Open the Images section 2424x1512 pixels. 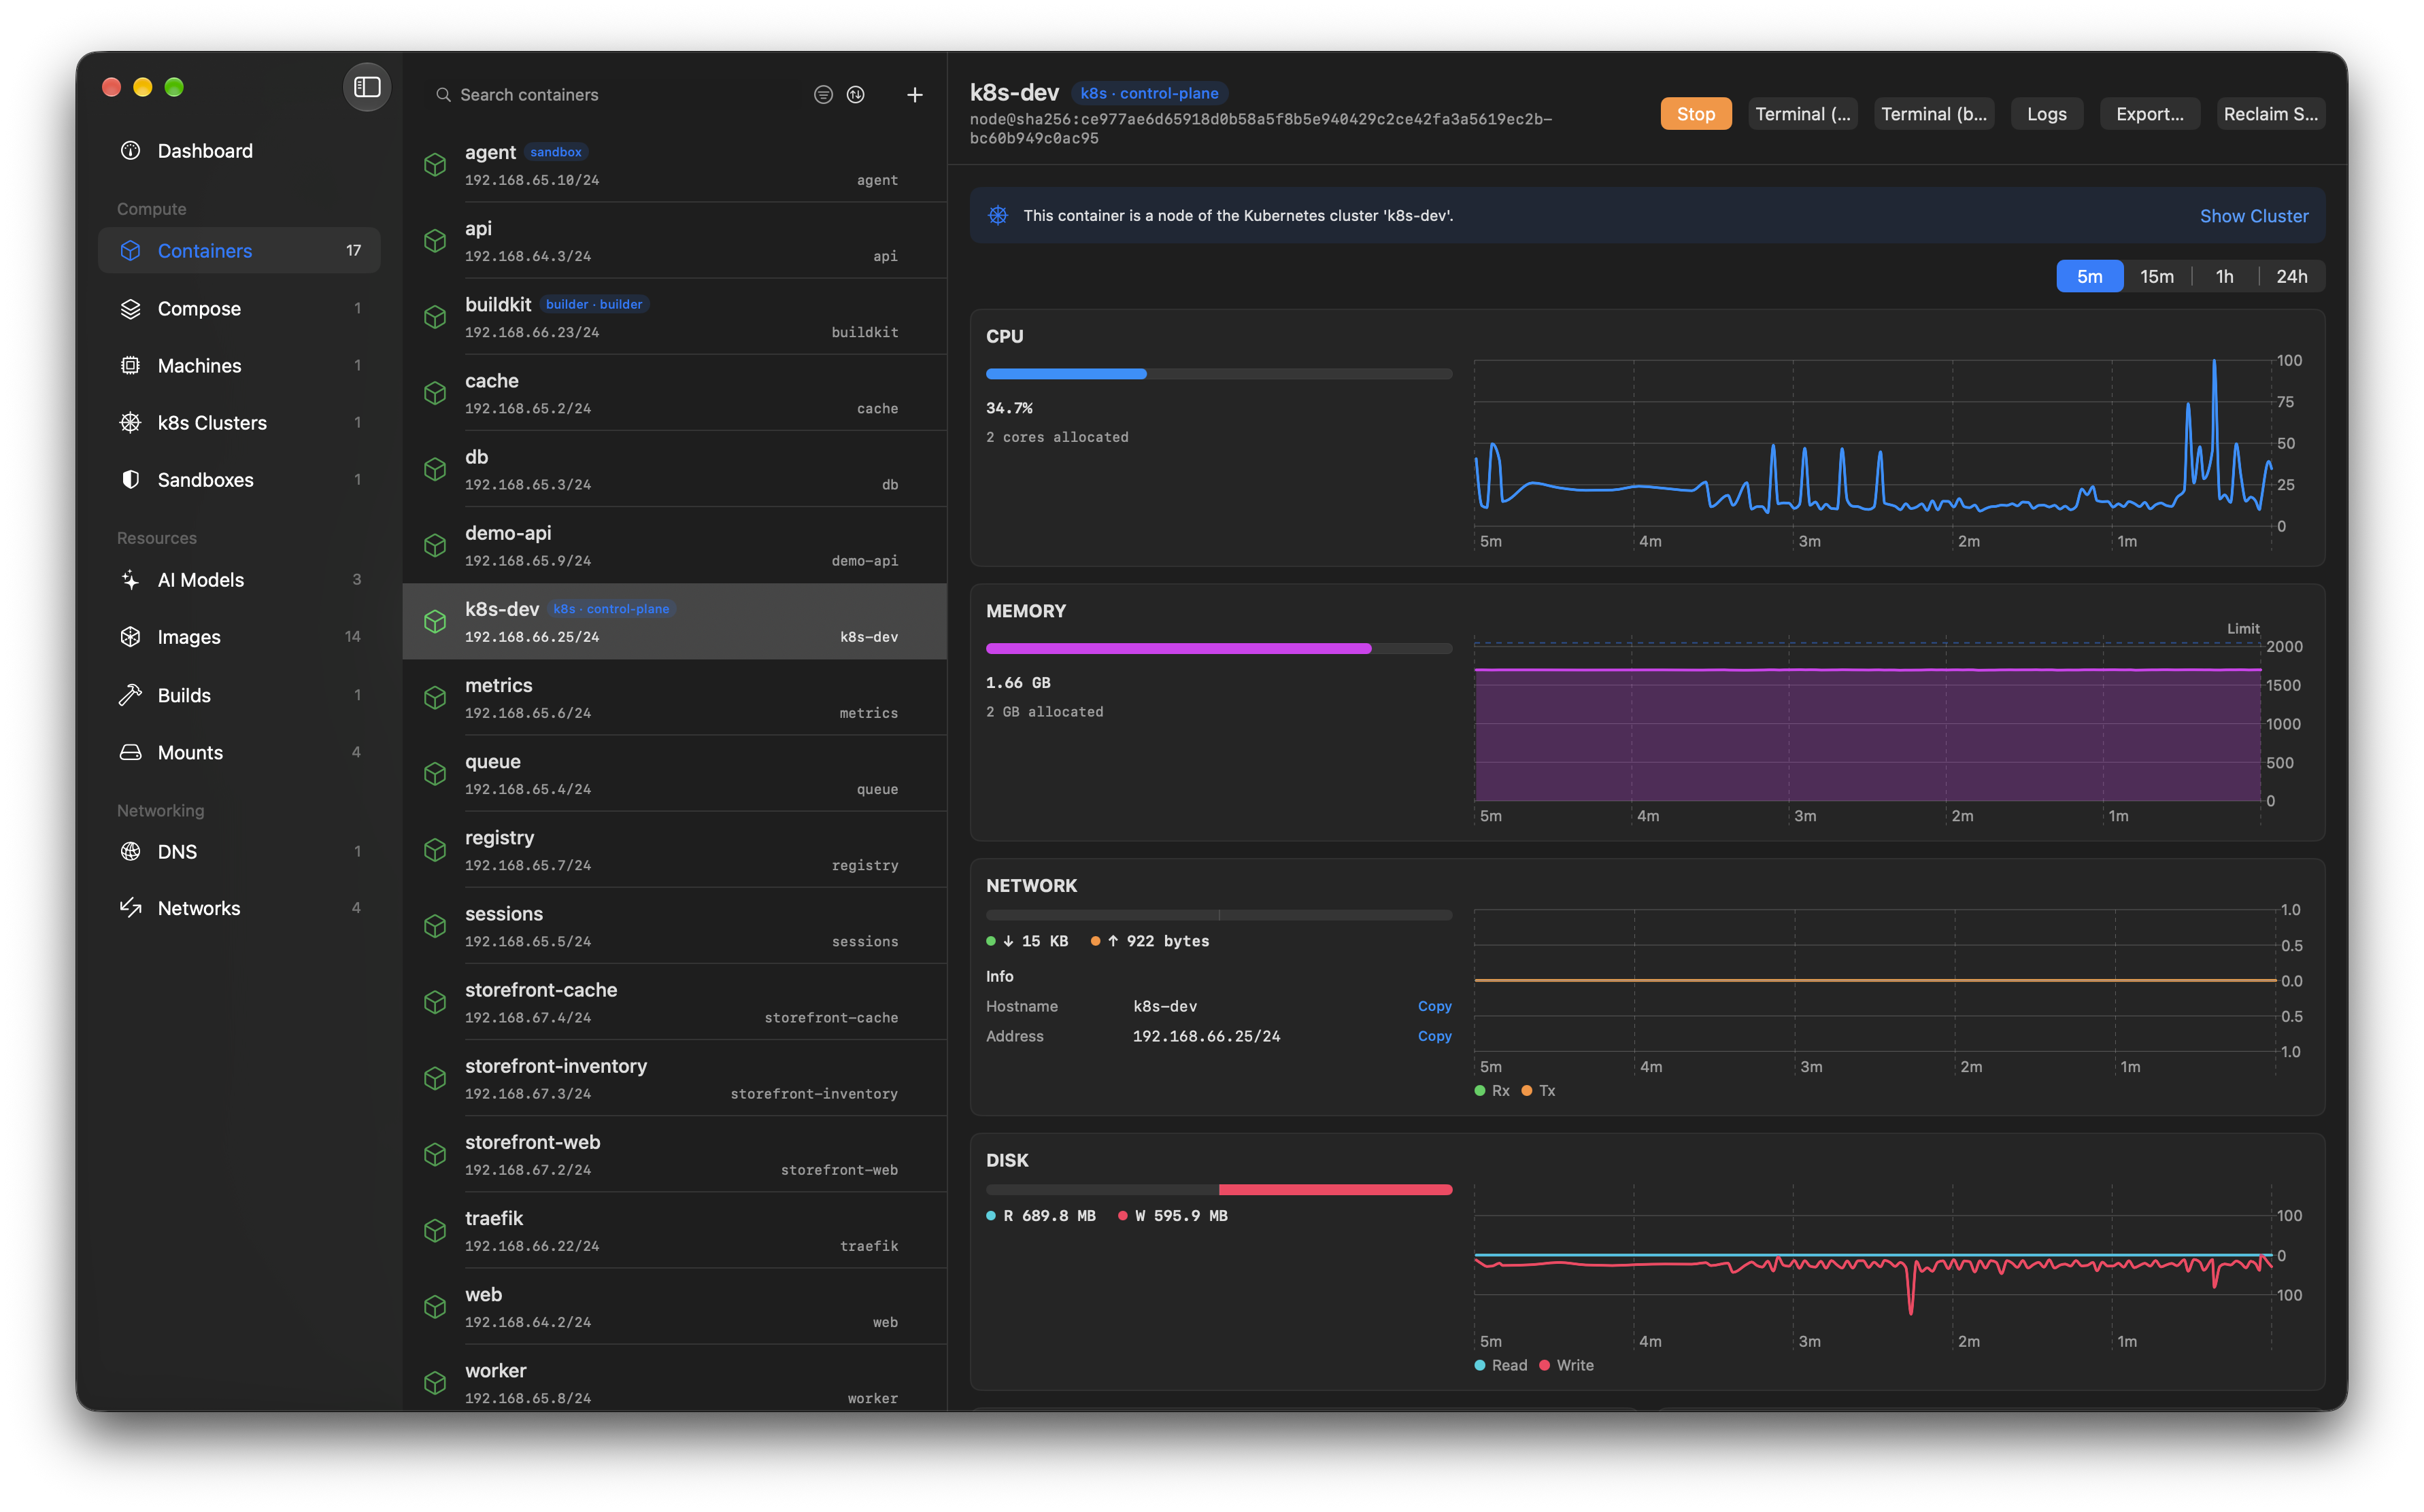[239, 637]
